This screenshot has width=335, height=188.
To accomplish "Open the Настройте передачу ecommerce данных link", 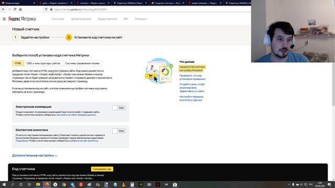I will [191, 98].
